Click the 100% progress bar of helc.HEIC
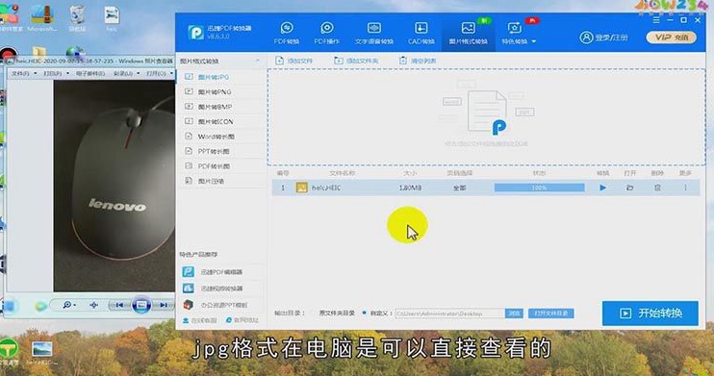 539,188
